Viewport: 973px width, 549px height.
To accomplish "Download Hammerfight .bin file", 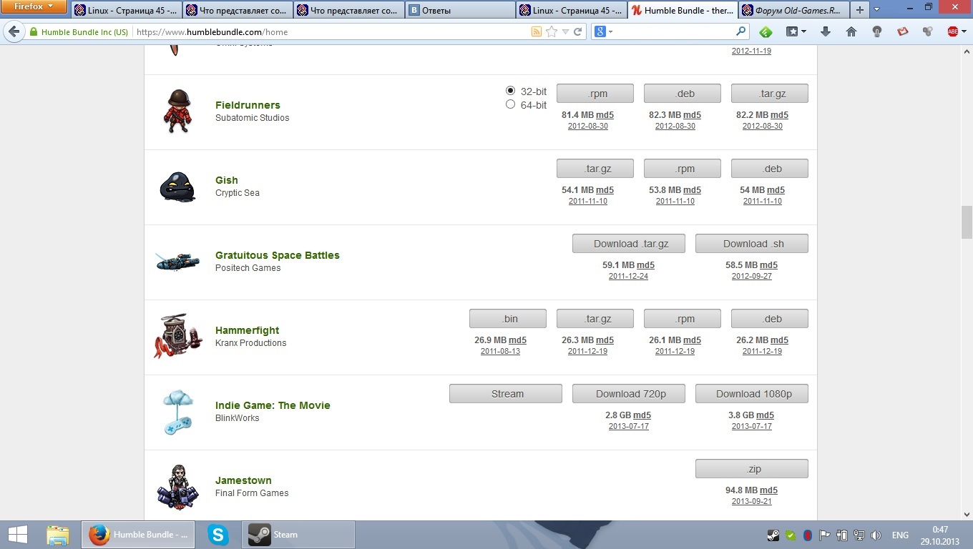I will click(x=508, y=319).
